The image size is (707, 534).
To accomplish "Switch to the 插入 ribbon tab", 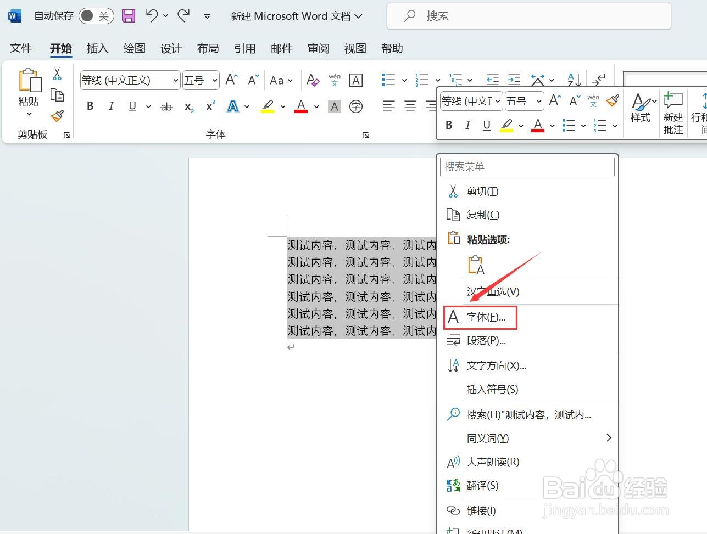I will click(x=97, y=48).
